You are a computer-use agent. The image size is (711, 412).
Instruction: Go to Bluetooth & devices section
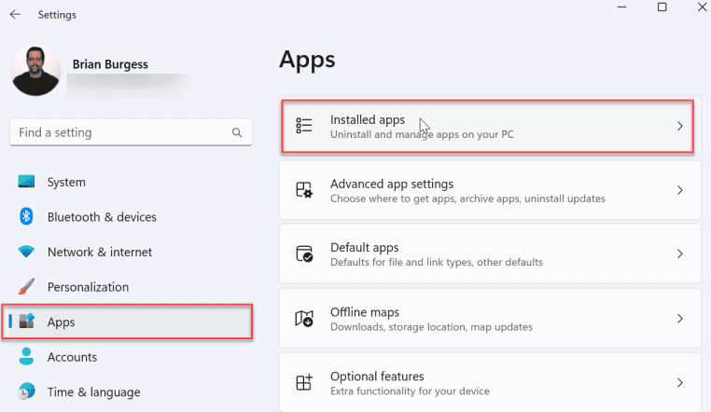click(x=102, y=217)
